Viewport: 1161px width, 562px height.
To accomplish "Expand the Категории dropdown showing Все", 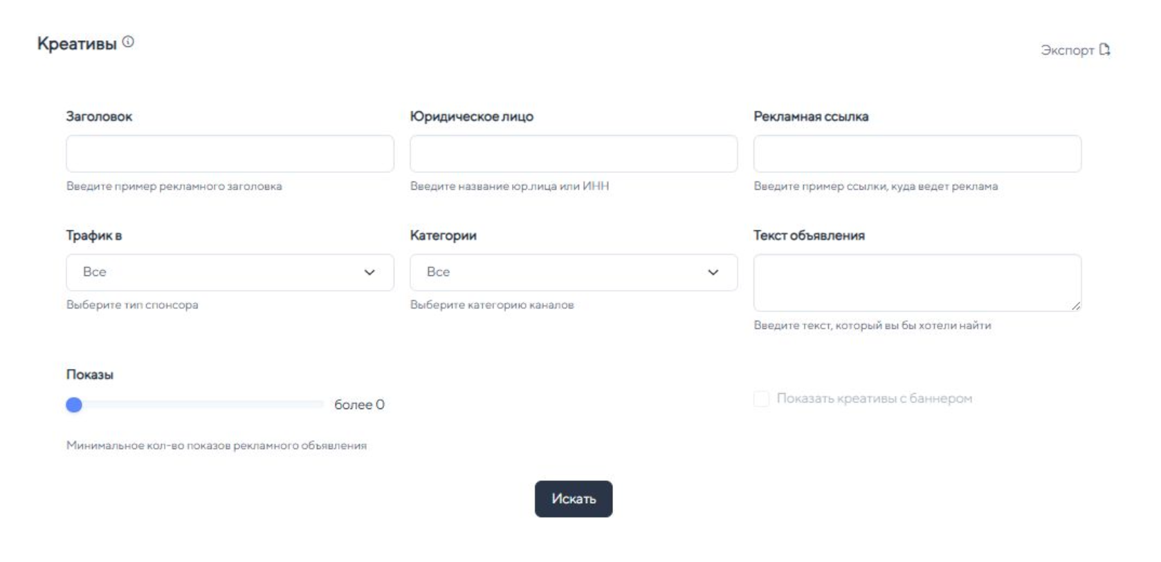I will (x=573, y=273).
